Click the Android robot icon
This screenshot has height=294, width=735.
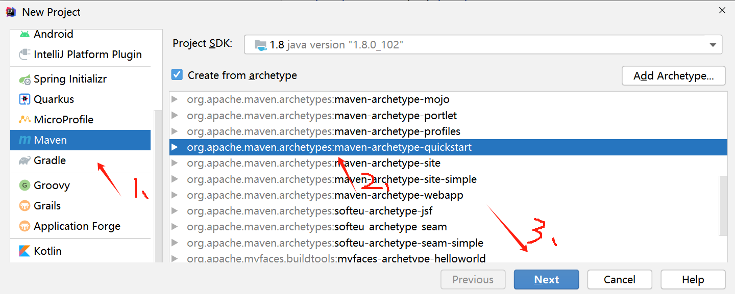(x=24, y=34)
